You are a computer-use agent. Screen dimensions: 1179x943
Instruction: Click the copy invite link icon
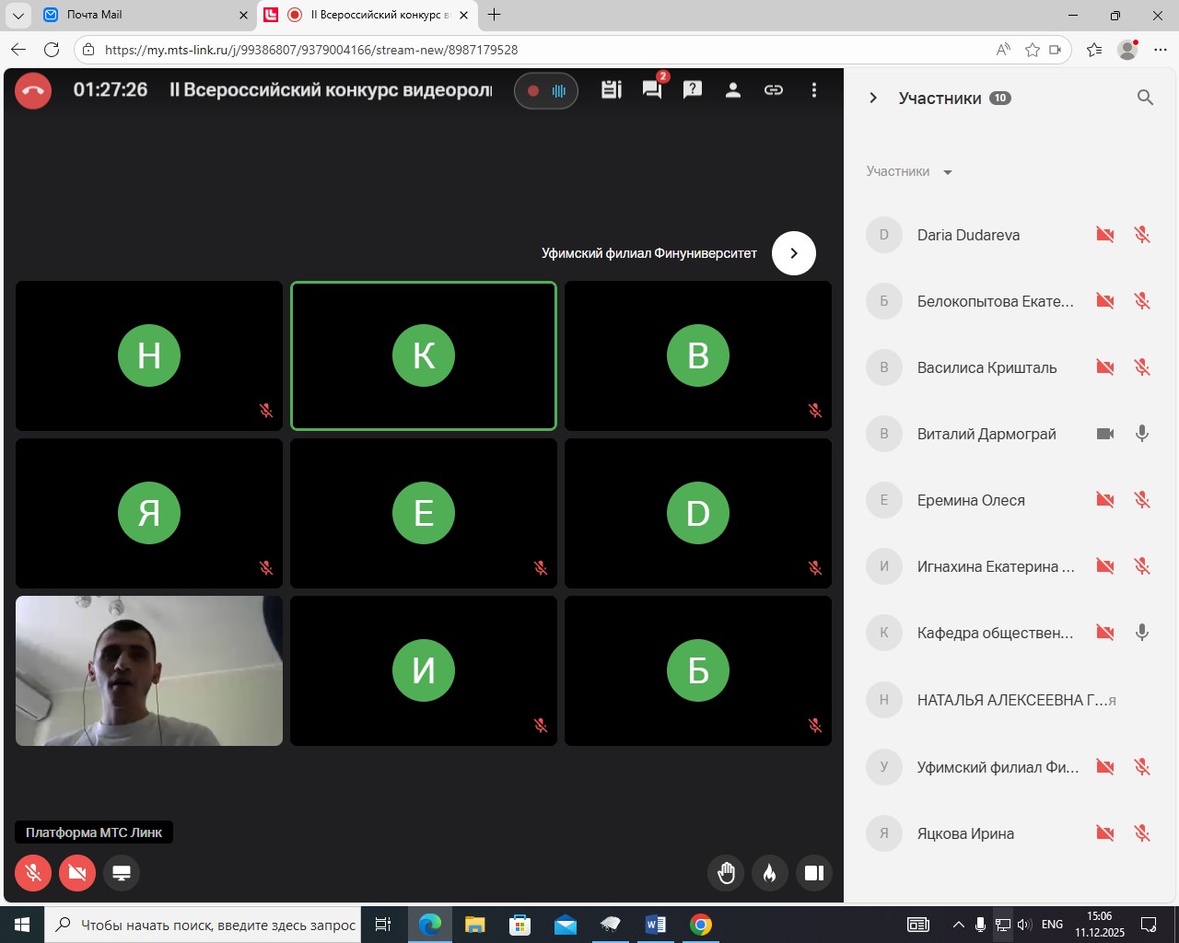[x=774, y=89]
